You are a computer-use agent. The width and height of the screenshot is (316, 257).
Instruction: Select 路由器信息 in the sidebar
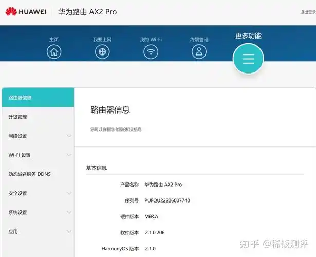coord(38,97)
